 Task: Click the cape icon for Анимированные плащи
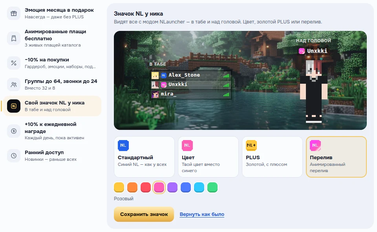click(x=14, y=38)
